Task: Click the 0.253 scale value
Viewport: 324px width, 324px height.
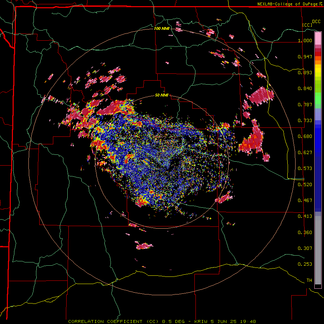Action: click(x=305, y=264)
